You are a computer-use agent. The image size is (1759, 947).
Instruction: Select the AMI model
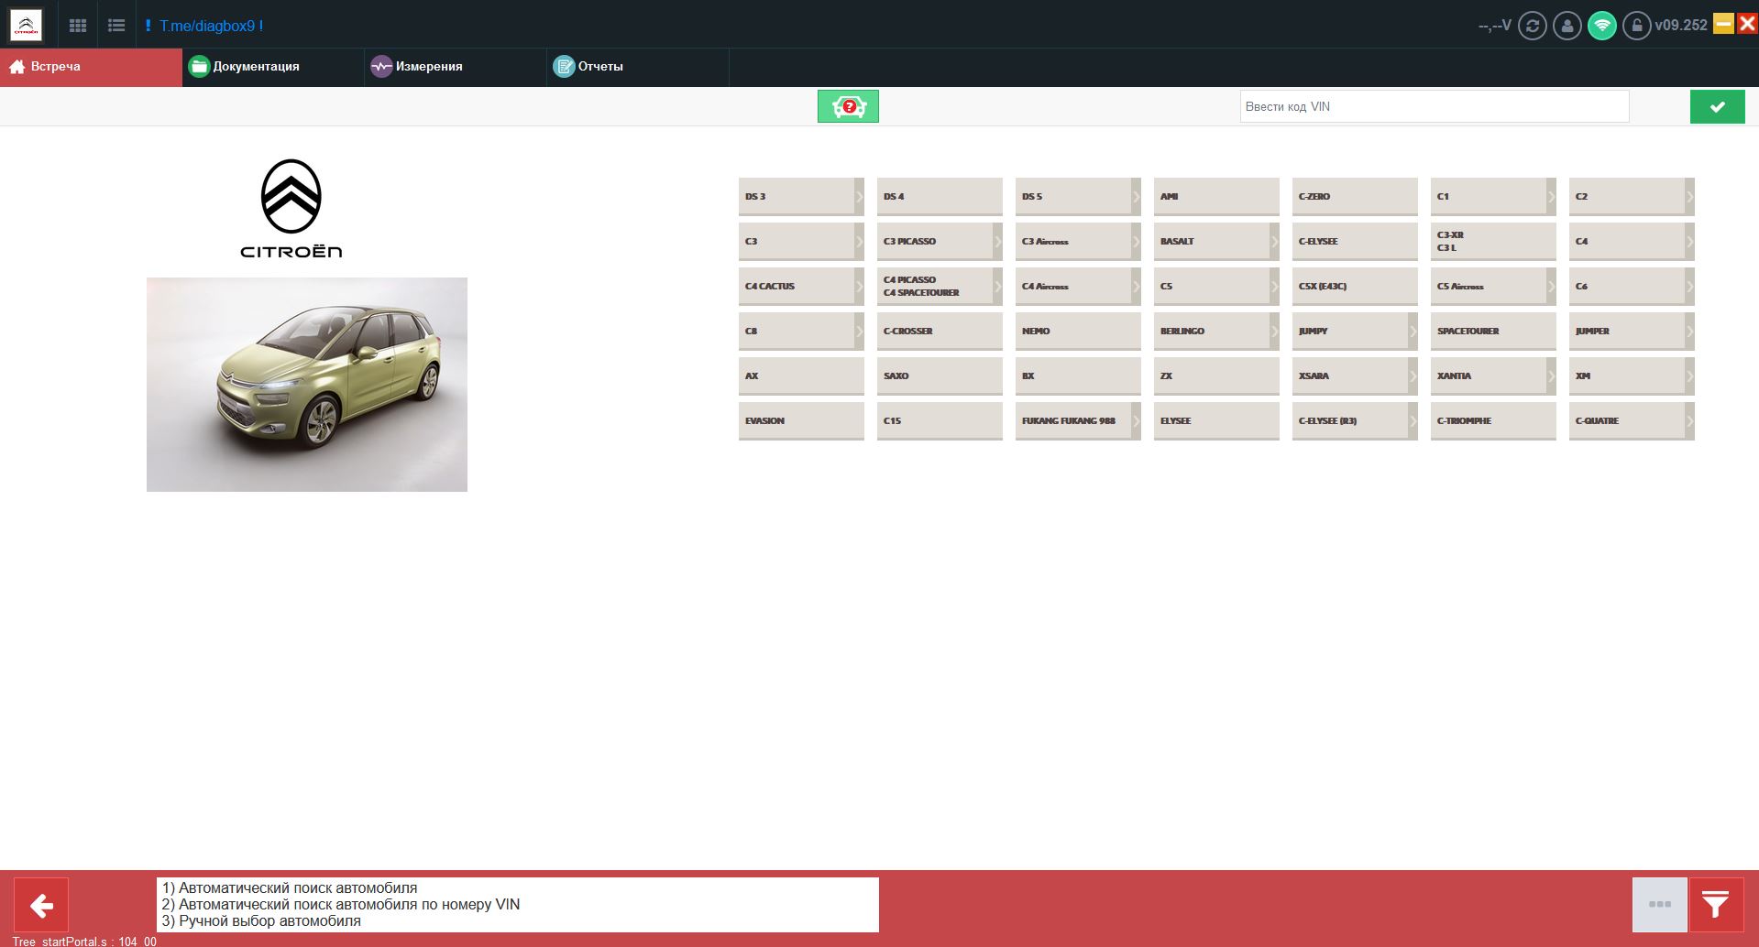1216,196
